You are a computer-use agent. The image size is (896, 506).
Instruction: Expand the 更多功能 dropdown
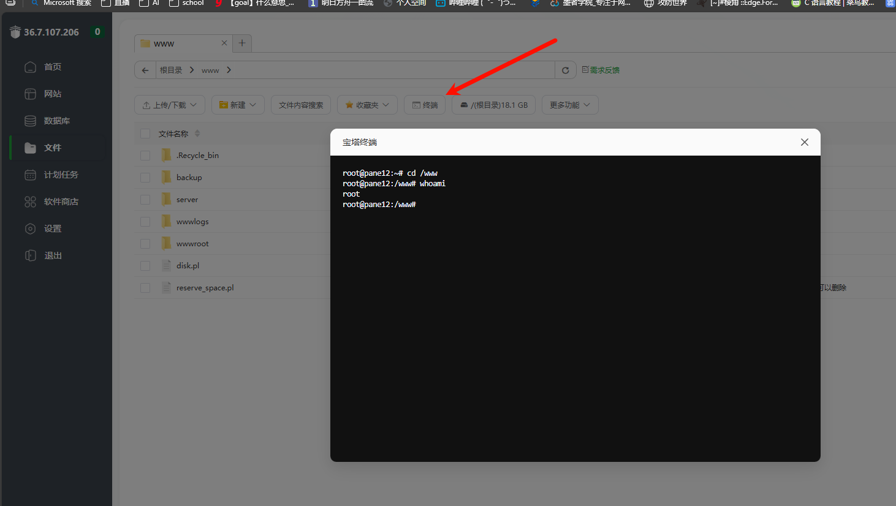pyautogui.click(x=569, y=105)
